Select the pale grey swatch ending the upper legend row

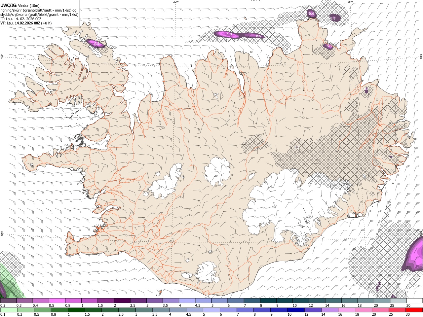coord(398,301)
